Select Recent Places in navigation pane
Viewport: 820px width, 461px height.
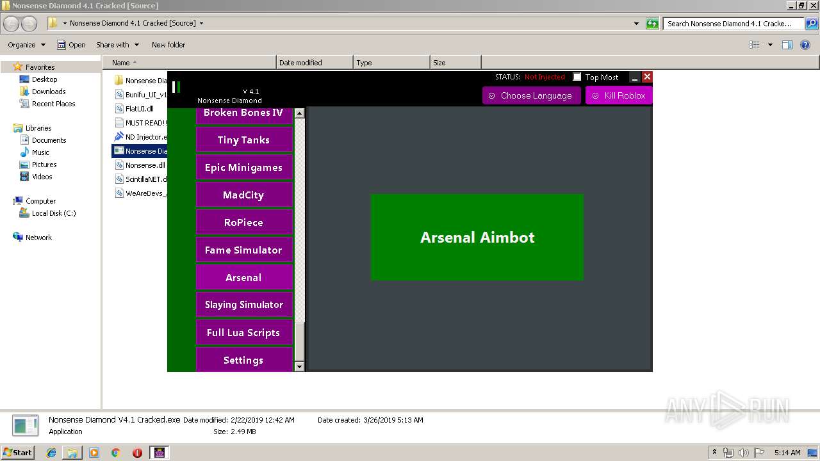(53, 104)
